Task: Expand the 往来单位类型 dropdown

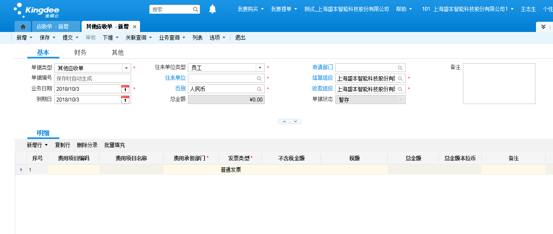Action: click(x=260, y=68)
